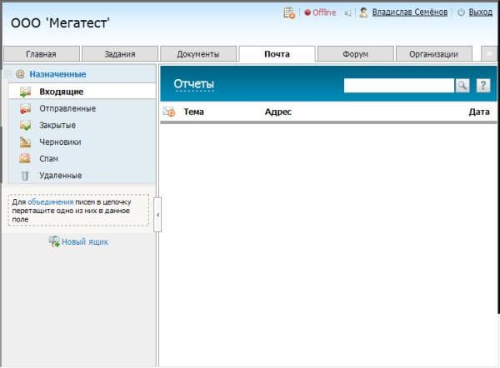Switch to the Документы tab
500x368 pixels.
[198, 54]
